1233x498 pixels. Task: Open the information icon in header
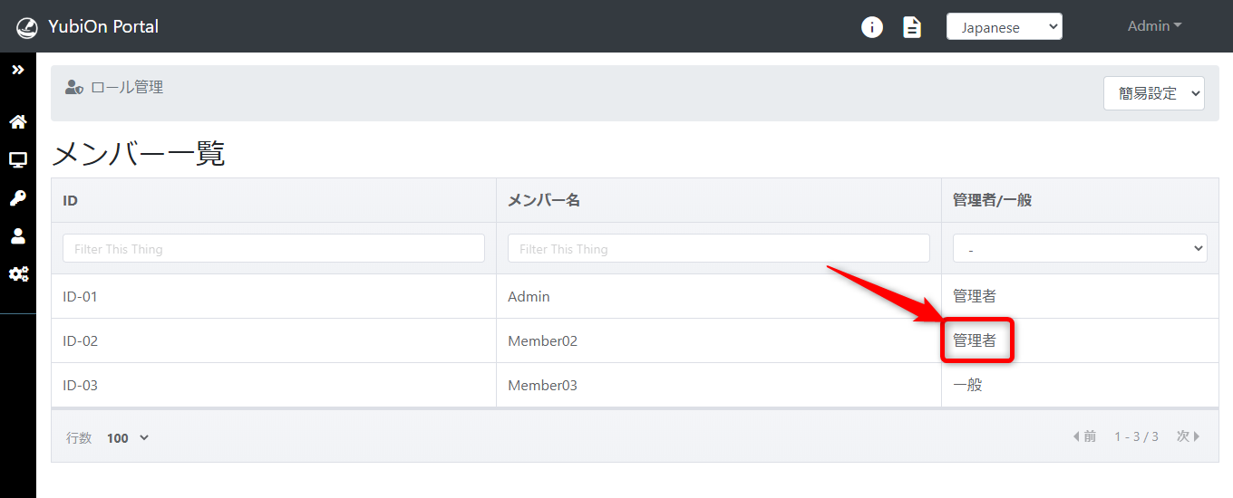point(871,27)
